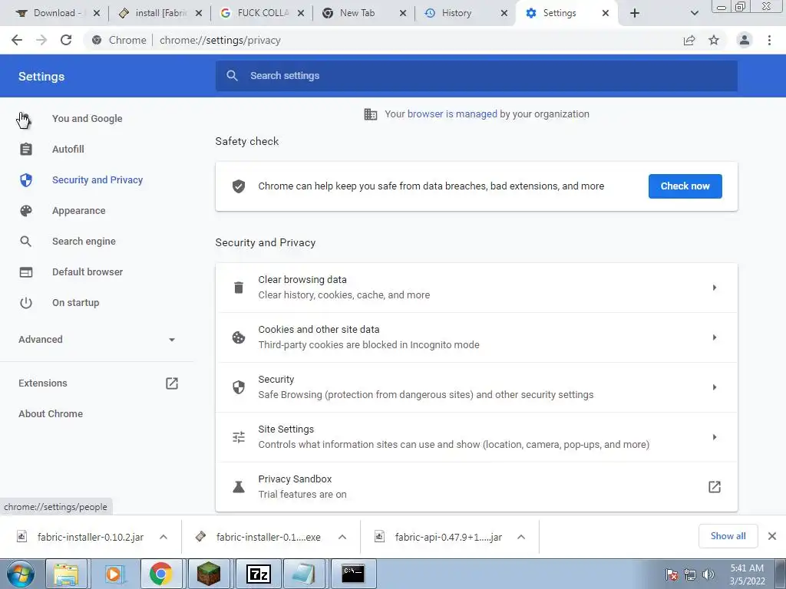This screenshot has height=589, width=786.
Task: Expand the Advanced settings section
Action: click(97, 340)
